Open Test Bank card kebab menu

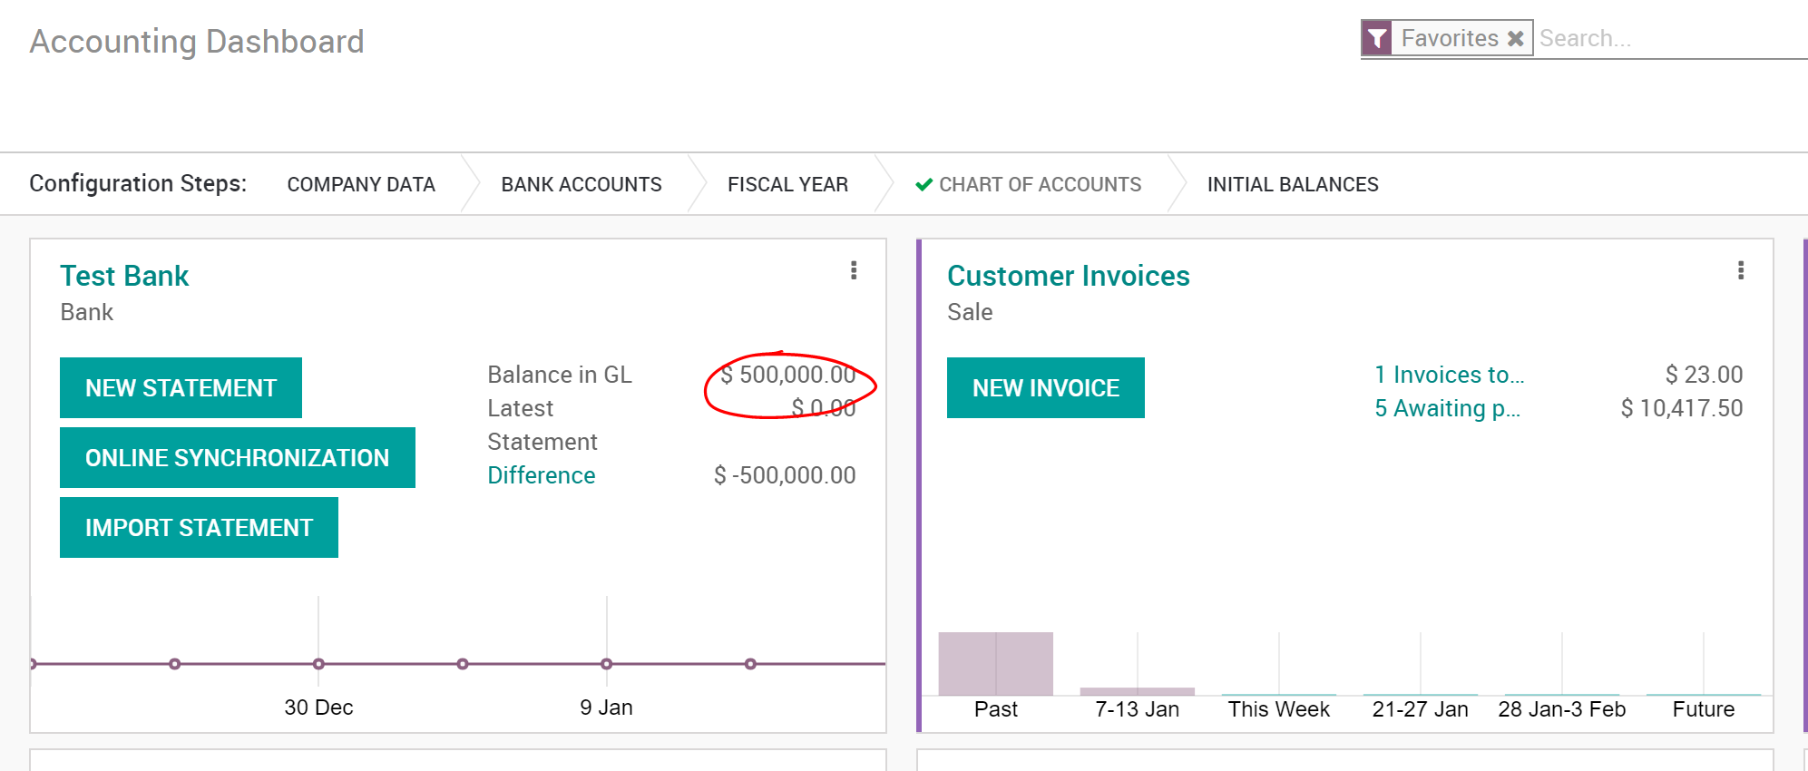click(854, 270)
